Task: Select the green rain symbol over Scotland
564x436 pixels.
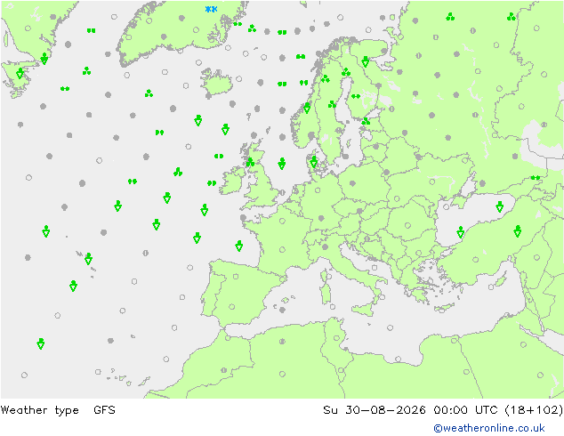Action: click(x=250, y=162)
